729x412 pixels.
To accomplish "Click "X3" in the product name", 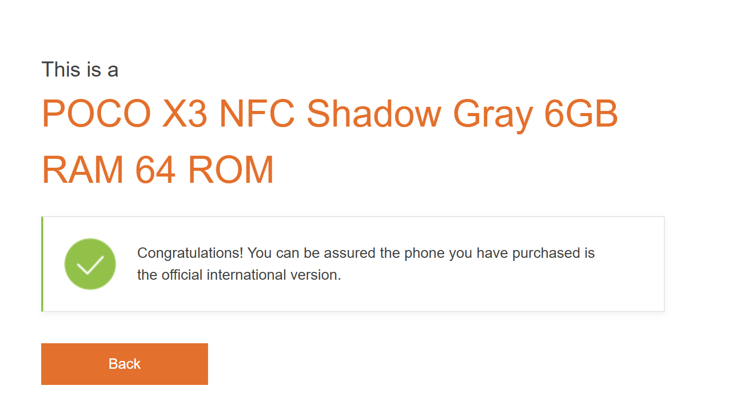I will (x=185, y=114).
